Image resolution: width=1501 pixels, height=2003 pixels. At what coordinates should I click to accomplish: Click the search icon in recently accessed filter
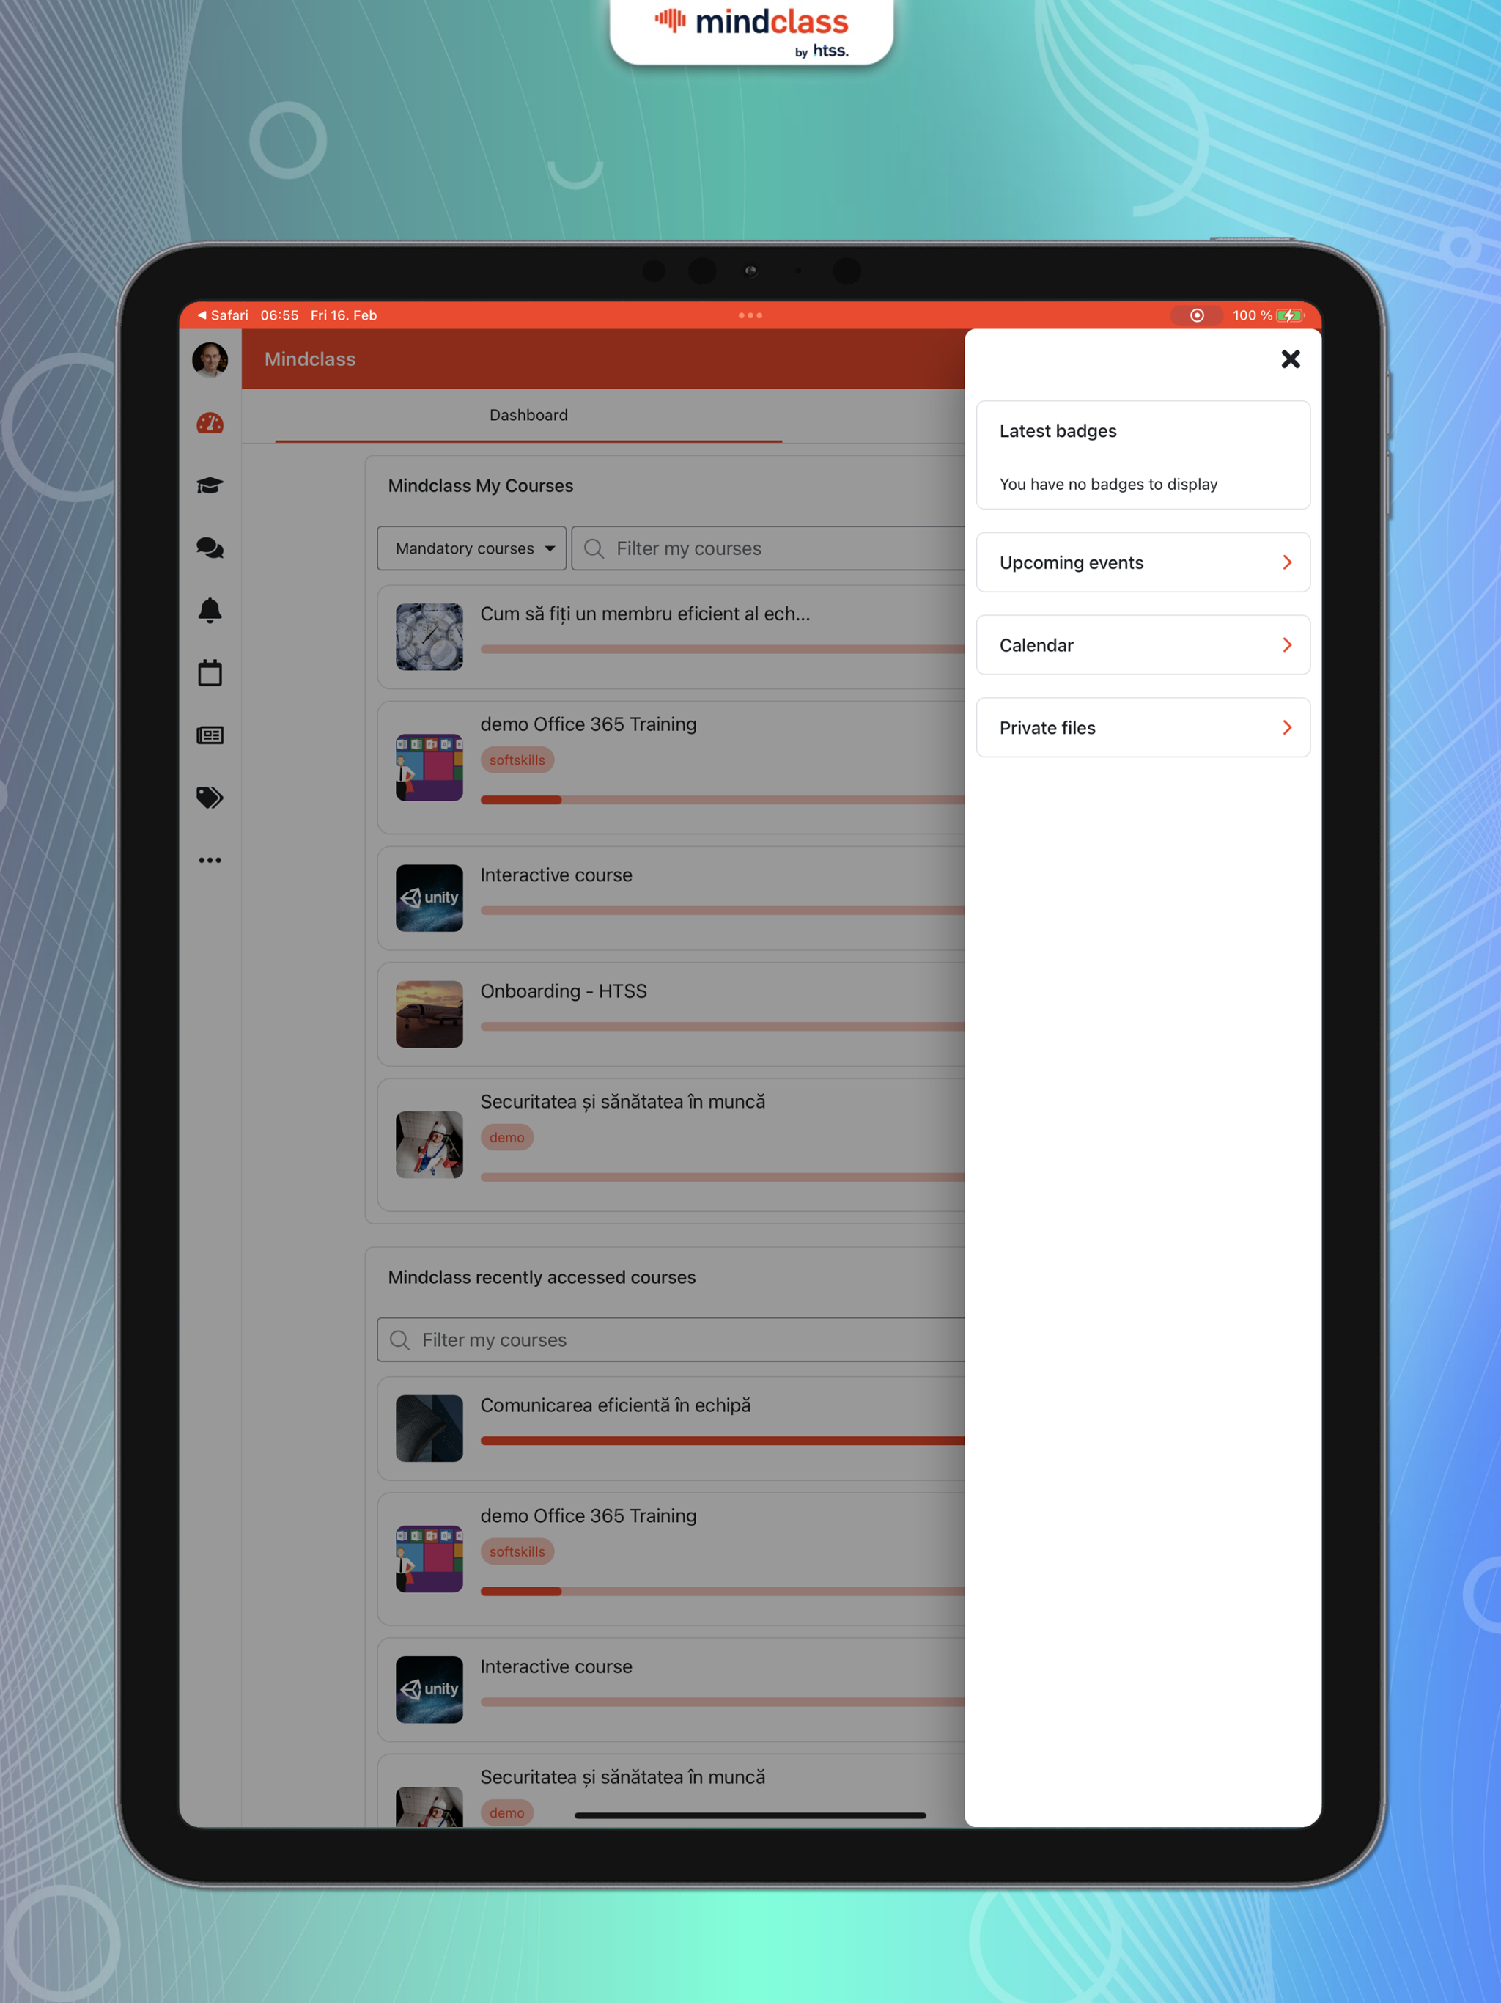pos(399,1340)
